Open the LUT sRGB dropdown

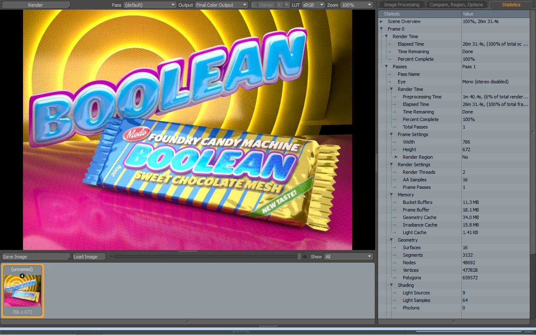[313, 5]
